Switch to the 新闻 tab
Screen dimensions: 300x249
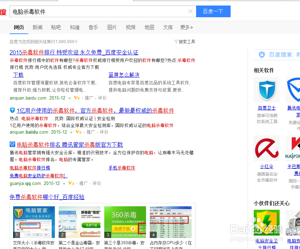(x=38, y=27)
